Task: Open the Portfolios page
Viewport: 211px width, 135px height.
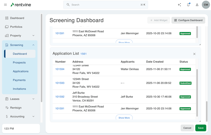Action: pos(16,27)
